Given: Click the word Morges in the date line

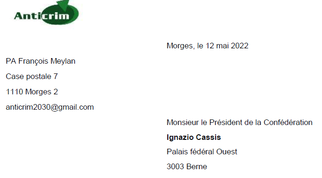Looking at the screenshot, I should (180, 46).
